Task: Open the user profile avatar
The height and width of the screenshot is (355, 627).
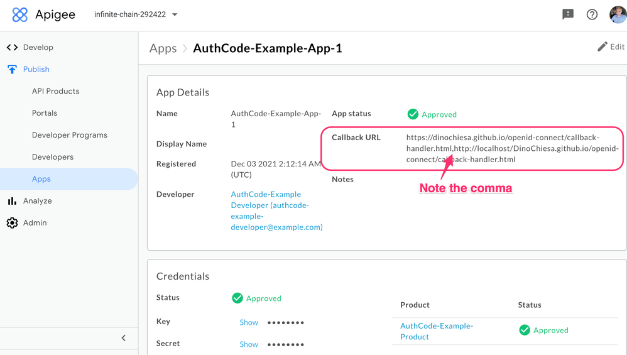Action: tap(618, 14)
